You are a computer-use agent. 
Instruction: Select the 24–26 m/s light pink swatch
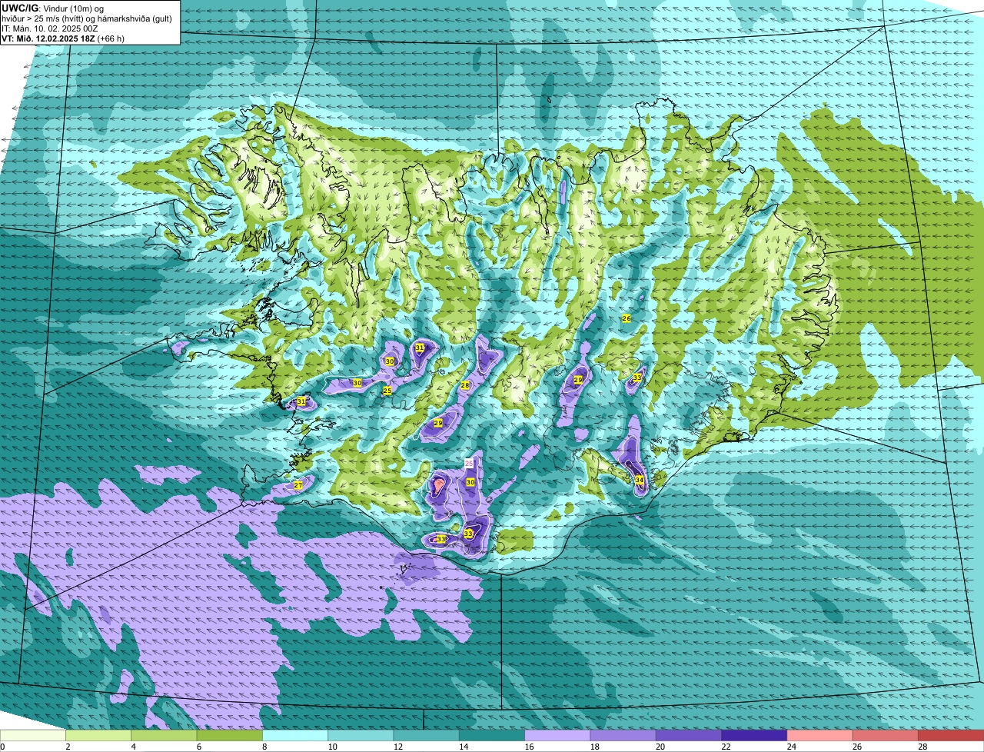click(820, 735)
